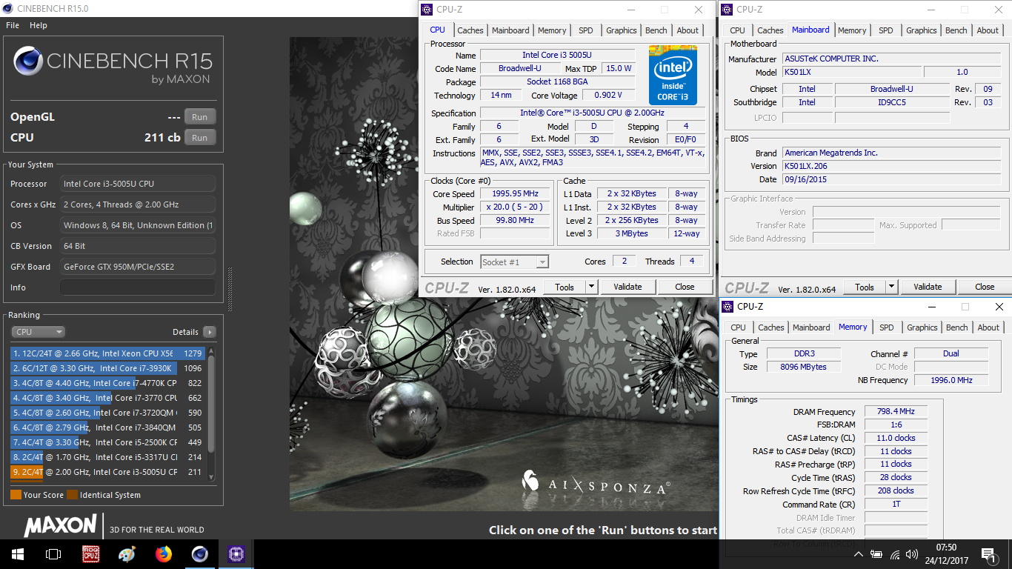
Task: Click the volume tray icon
Action: (911, 554)
